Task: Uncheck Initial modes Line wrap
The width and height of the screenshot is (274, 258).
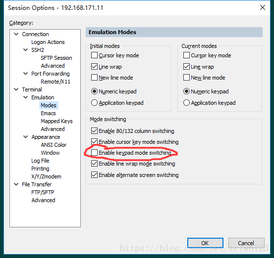Action: 94,67
